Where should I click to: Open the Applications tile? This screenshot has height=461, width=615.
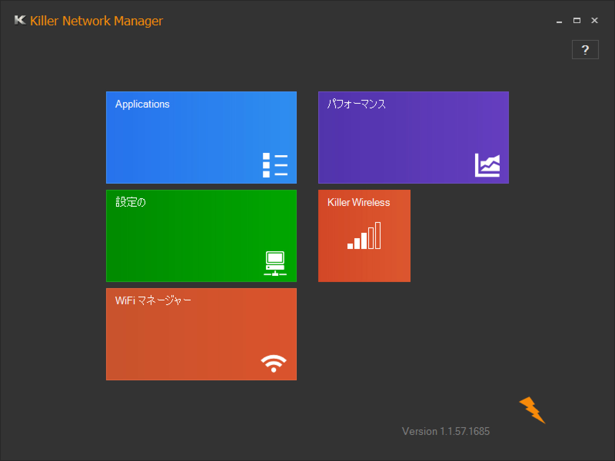pyautogui.click(x=201, y=138)
